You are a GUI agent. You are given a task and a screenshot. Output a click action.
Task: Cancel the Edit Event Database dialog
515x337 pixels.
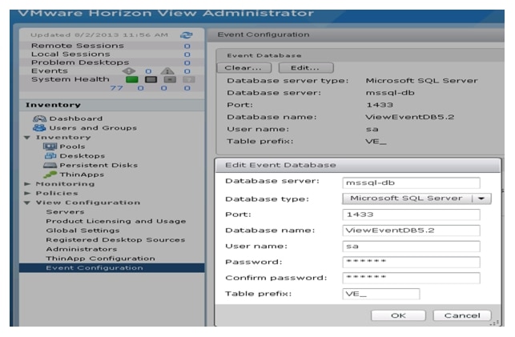coord(462,315)
